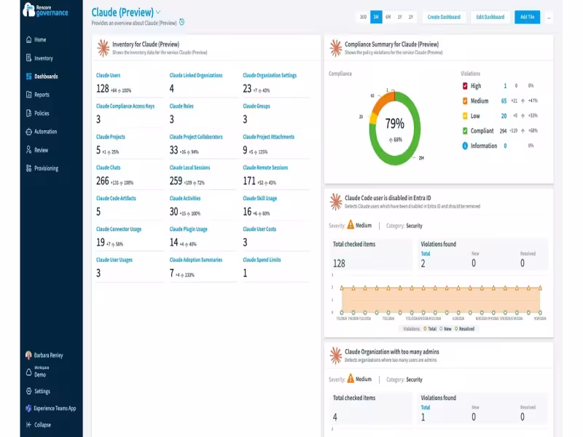Image resolution: width=583 pixels, height=437 pixels.
Task: Click the refresh clock icon beside description
Action: (x=181, y=23)
